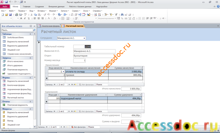Click the percent format icon

point(122,18)
